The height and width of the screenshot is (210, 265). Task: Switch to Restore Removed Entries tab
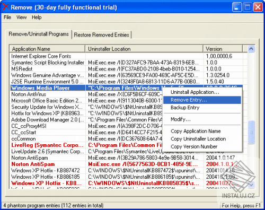(101, 35)
